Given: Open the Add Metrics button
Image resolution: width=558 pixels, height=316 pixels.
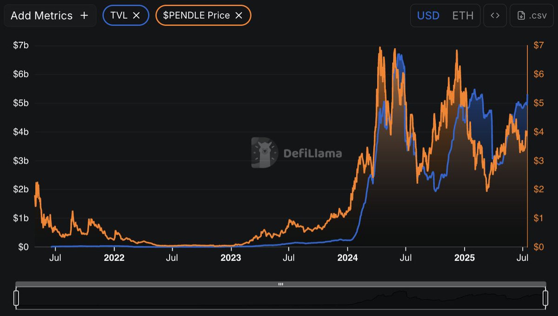Looking at the screenshot, I should pyautogui.click(x=50, y=15).
